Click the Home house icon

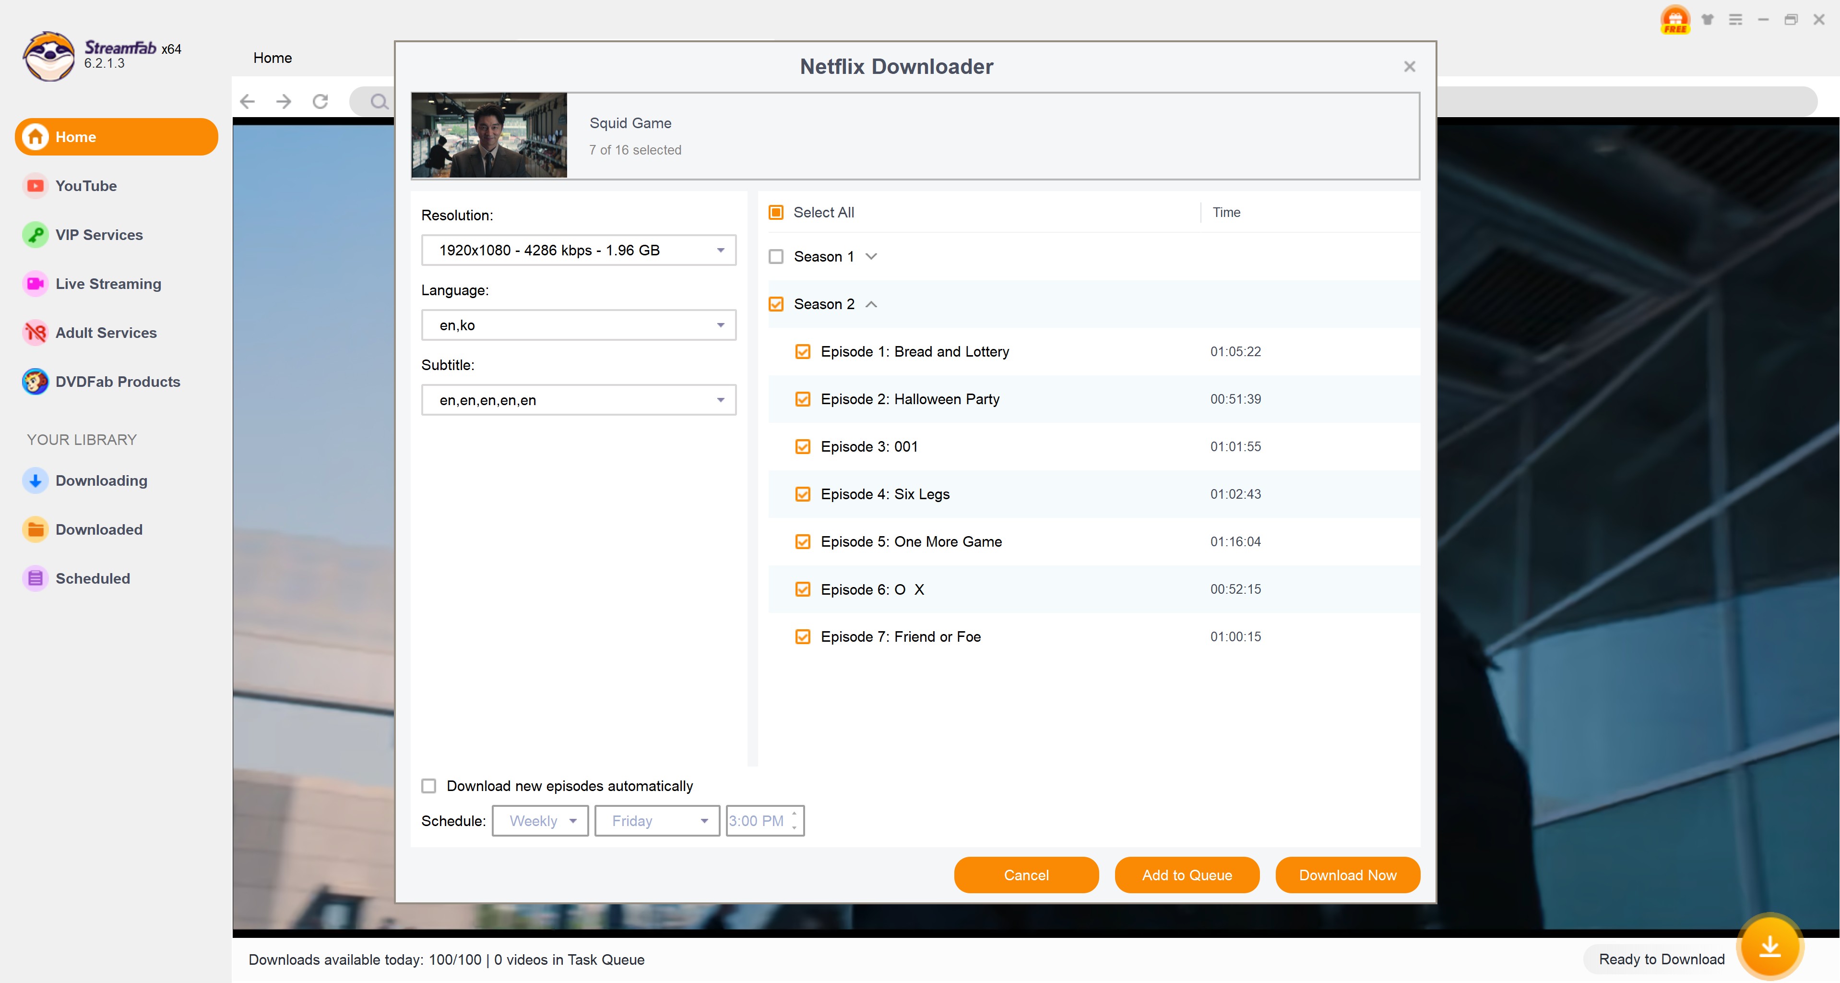coord(35,136)
